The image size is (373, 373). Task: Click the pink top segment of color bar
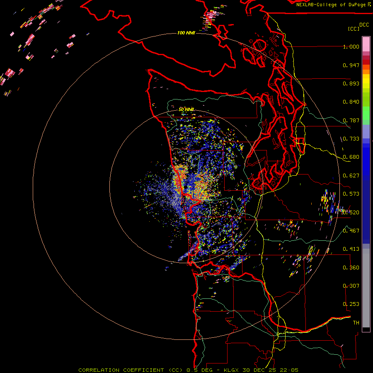366,44
